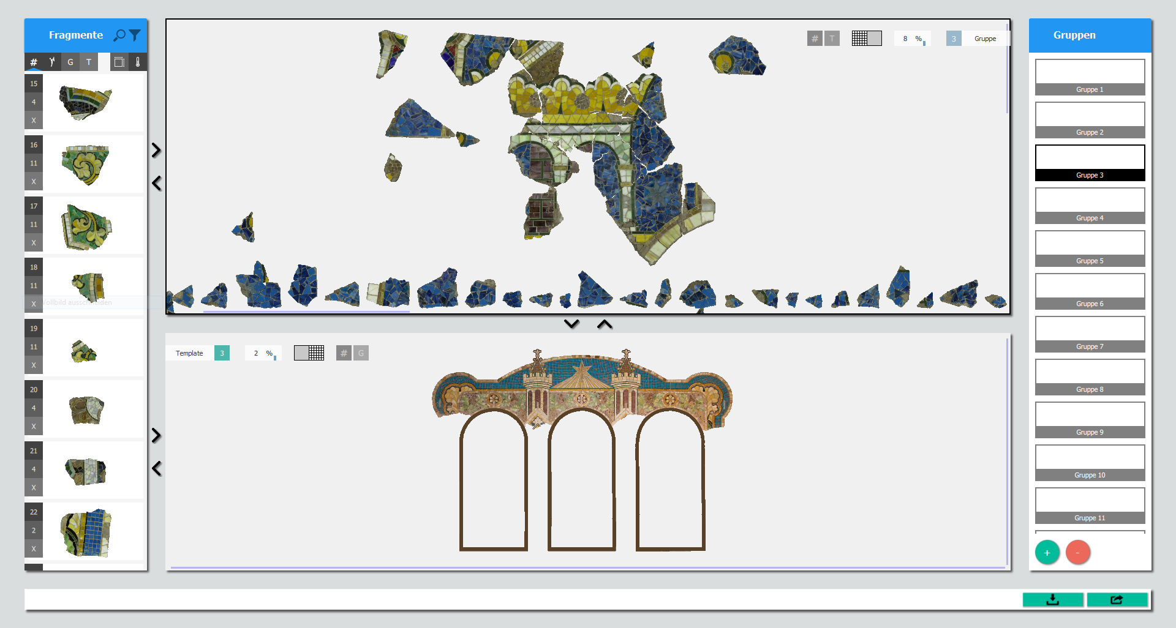Click the group number 3 badge

pyautogui.click(x=954, y=39)
